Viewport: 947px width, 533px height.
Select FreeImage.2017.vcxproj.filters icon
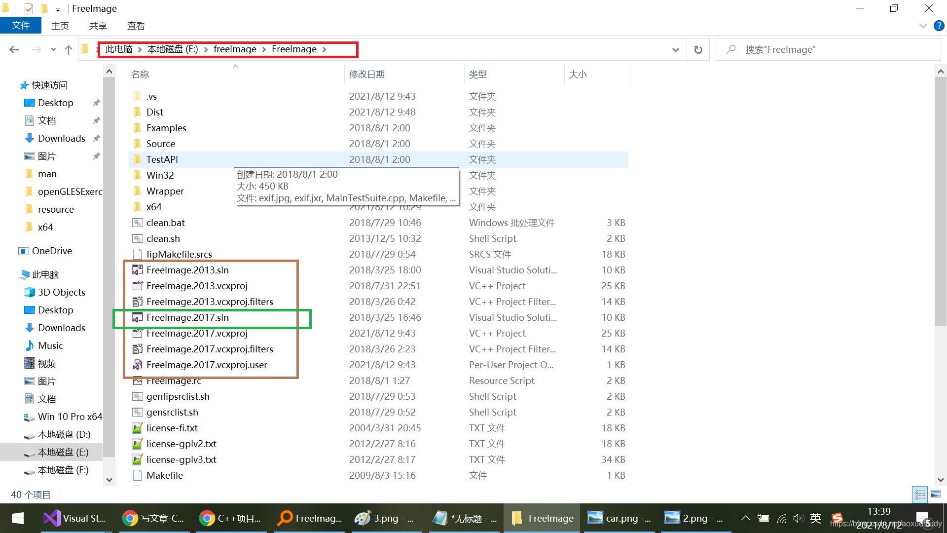click(x=137, y=349)
